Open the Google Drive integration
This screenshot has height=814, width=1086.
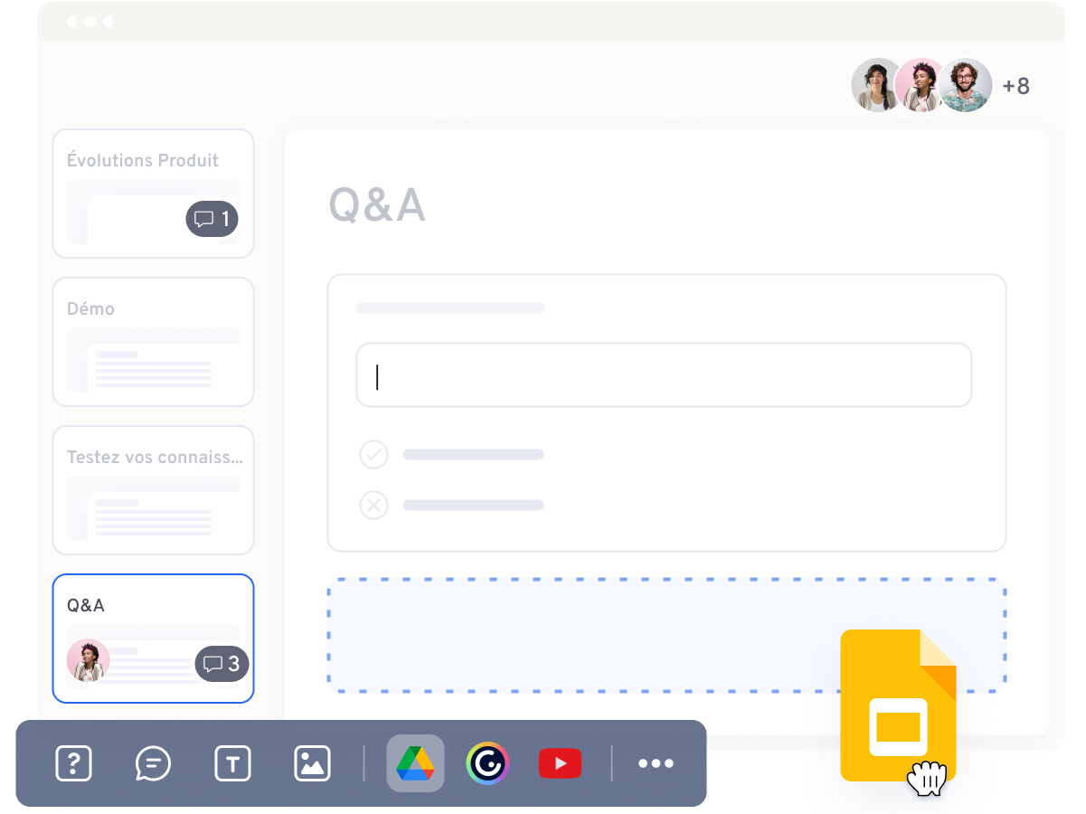(415, 763)
